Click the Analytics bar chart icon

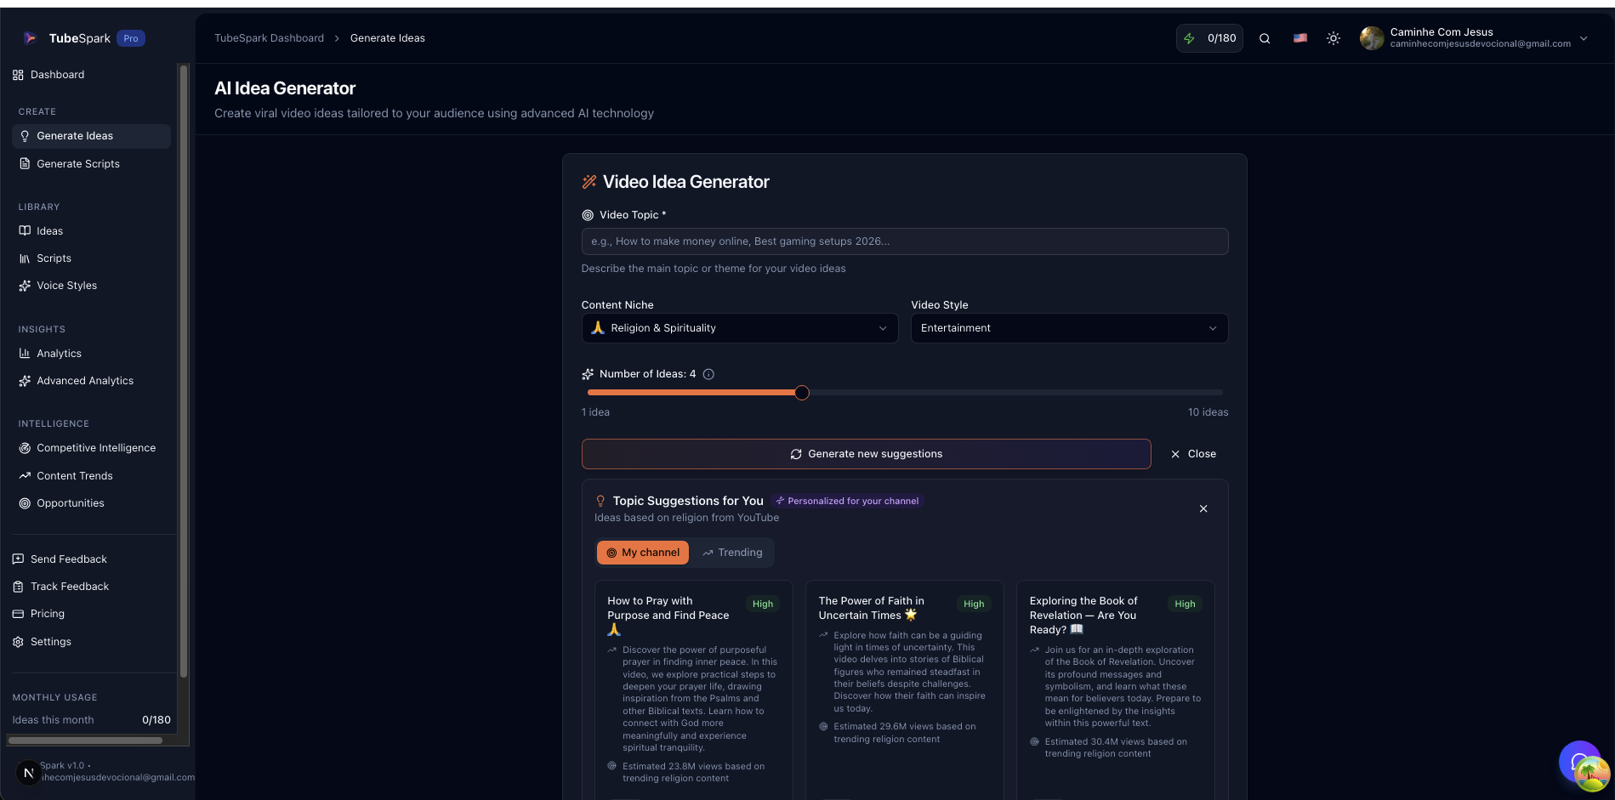point(25,354)
